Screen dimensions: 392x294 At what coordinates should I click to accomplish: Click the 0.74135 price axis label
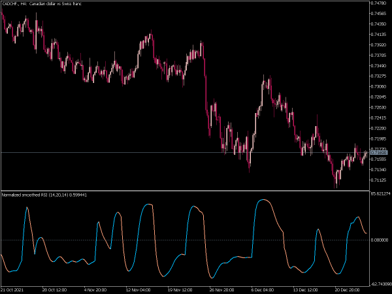pyautogui.click(x=379, y=34)
